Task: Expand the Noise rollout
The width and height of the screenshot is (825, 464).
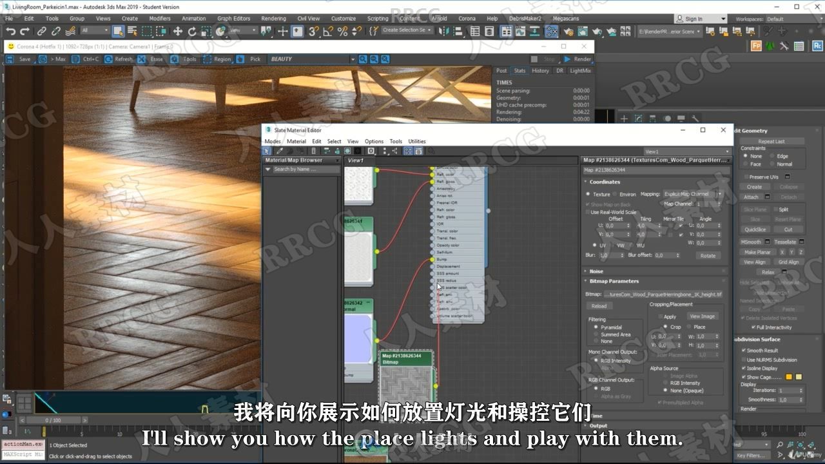Action: pos(596,271)
